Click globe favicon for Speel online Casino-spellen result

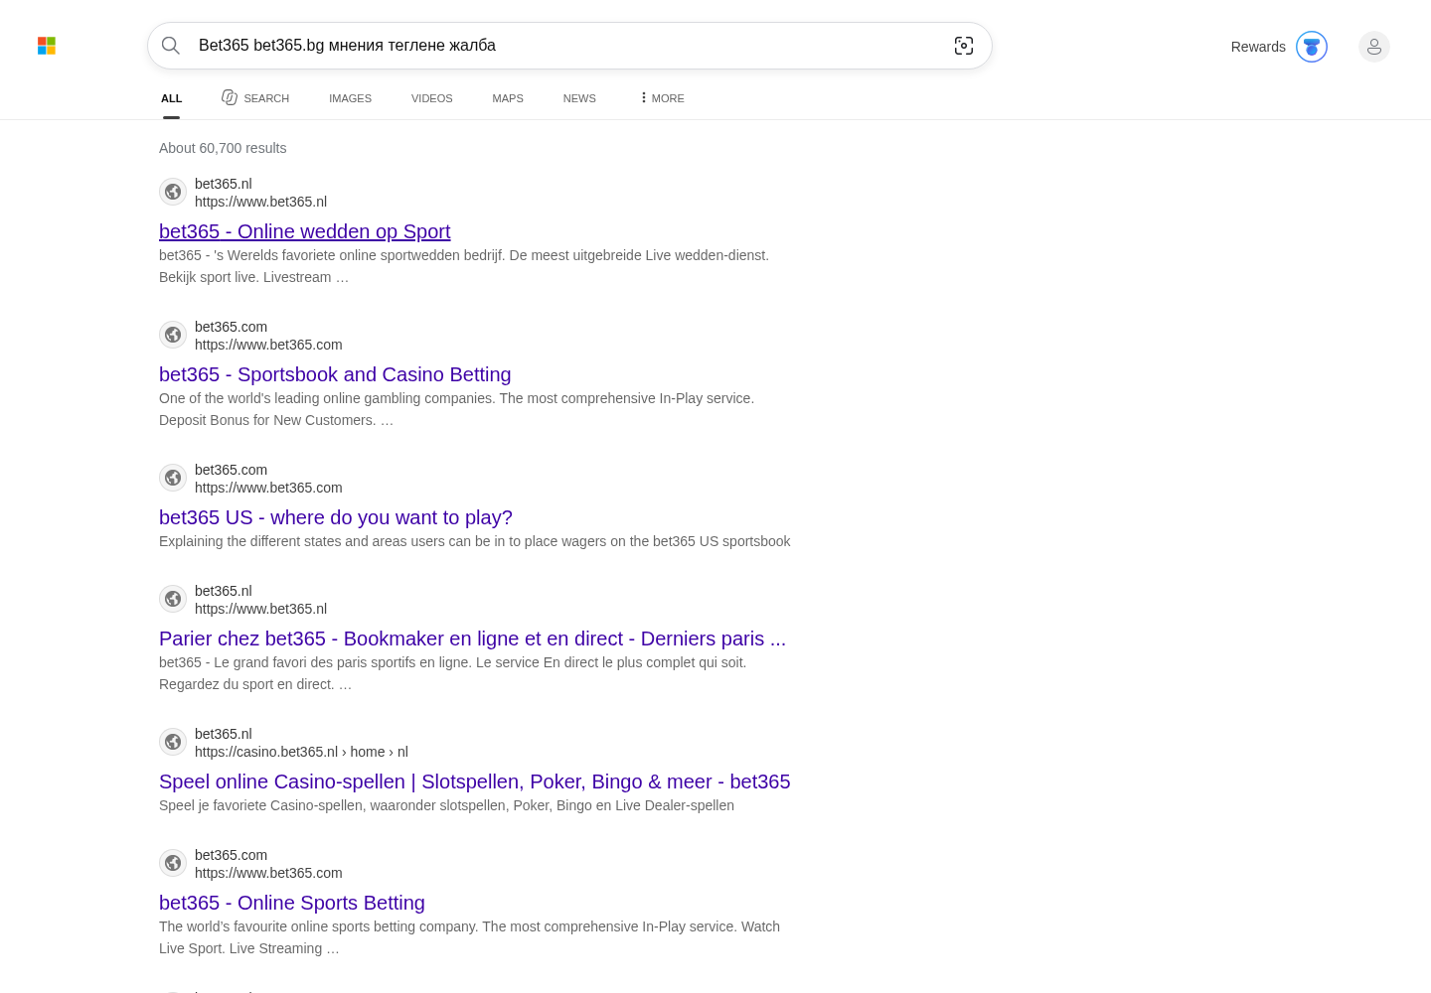173,742
